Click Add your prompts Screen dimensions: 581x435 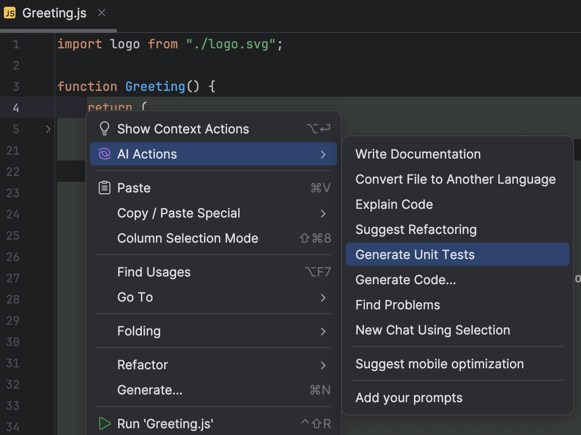(410, 397)
